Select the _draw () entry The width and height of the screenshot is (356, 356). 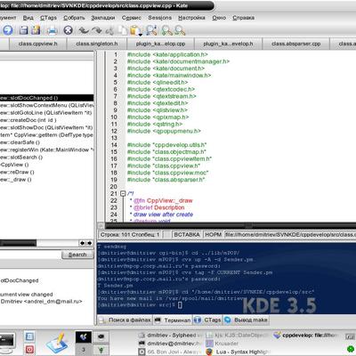[x=46, y=180]
